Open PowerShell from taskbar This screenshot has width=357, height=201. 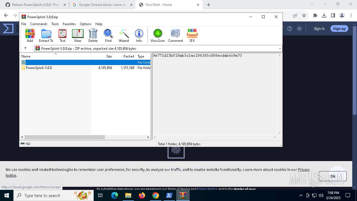click(169, 195)
